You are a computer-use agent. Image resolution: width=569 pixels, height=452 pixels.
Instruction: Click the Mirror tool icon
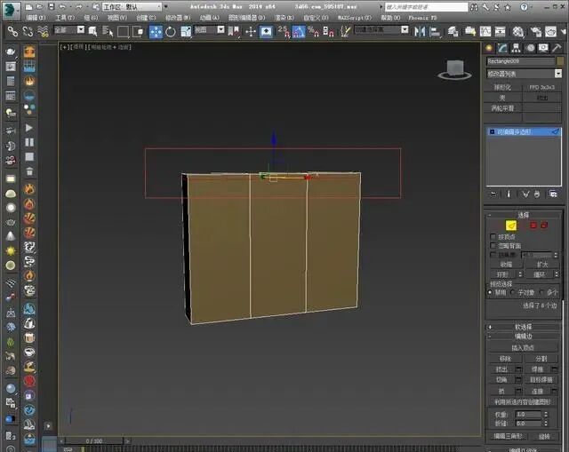[420, 32]
